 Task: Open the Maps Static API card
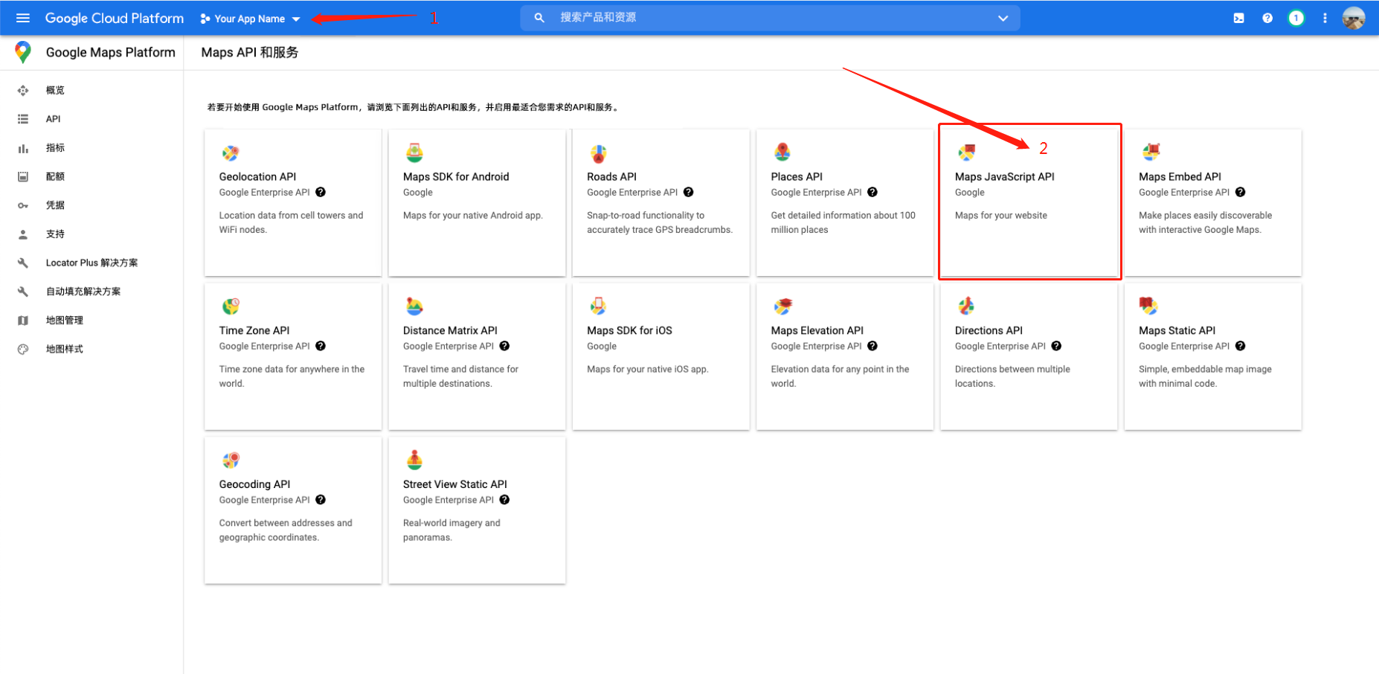(1212, 356)
